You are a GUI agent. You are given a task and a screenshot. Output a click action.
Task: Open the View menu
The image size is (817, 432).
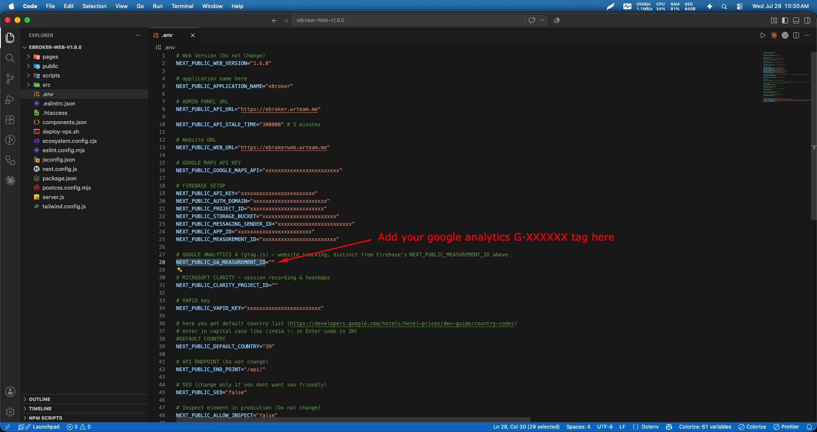(x=121, y=6)
